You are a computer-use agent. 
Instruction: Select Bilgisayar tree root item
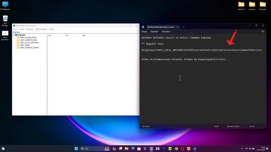22,35
